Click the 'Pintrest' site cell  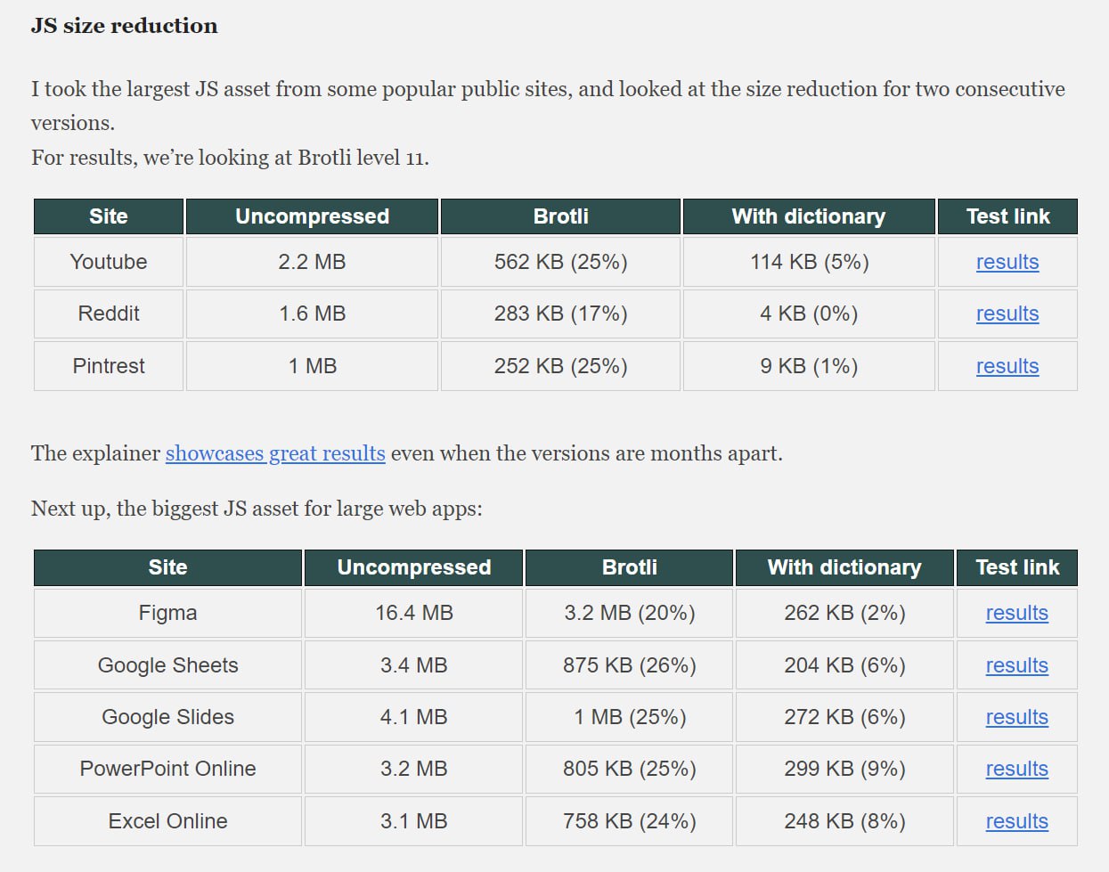point(109,366)
